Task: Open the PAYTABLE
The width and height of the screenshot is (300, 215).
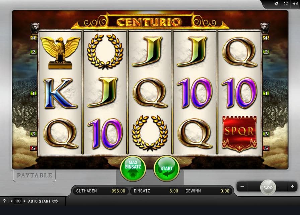Action: [34, 176]
